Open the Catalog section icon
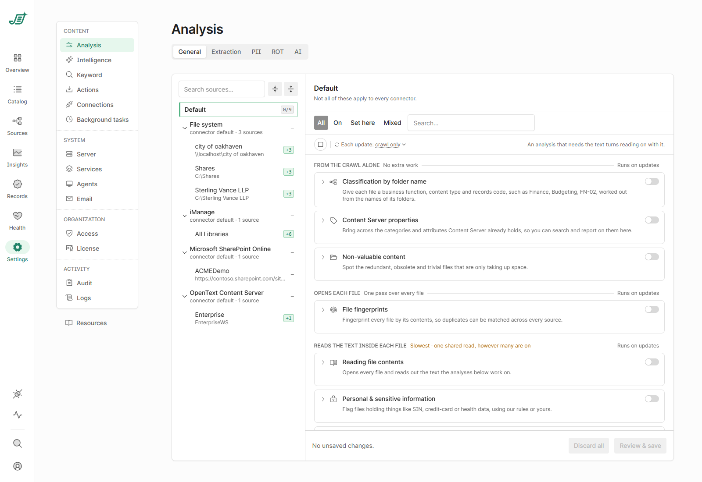The height and width of the screenshot is (482, 702). pyautogui.click(x=18, y=89)
